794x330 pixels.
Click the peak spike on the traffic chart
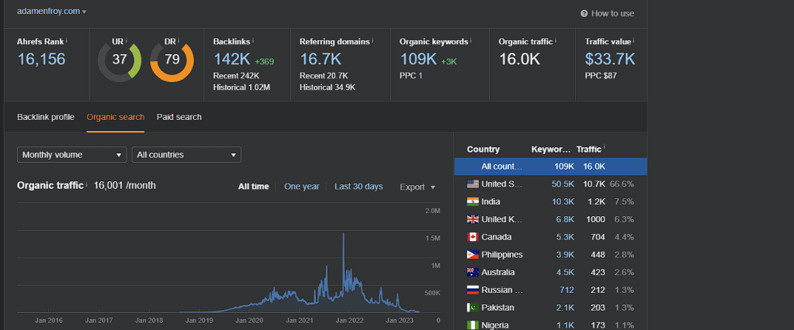pos(343,236)
